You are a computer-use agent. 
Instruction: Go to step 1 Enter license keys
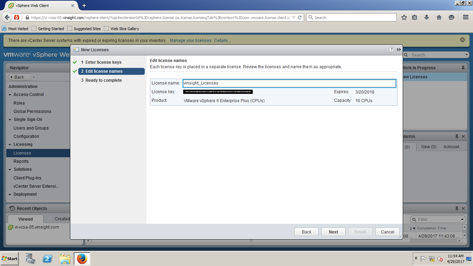[x=104, y=62]
